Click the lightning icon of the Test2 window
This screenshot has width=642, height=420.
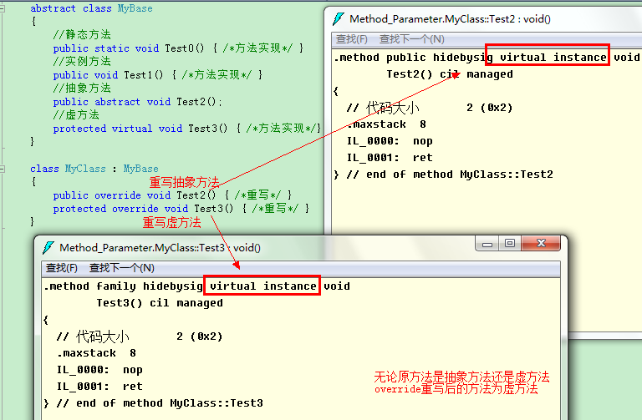339,19
